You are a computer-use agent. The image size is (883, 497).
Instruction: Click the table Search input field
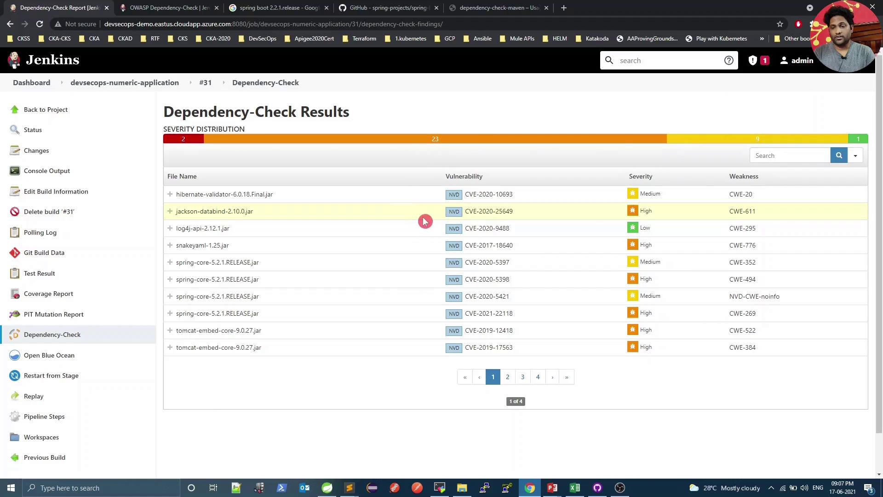point(790,156)
